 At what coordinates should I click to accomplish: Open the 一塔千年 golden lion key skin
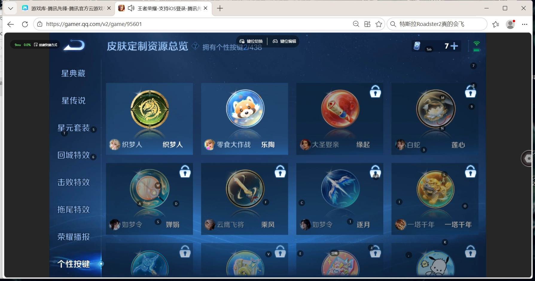pos(435,189)
